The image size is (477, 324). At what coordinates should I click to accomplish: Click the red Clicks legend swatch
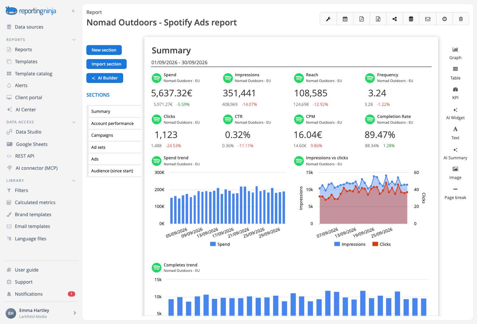pyautogui.click(x=375, y=244)
